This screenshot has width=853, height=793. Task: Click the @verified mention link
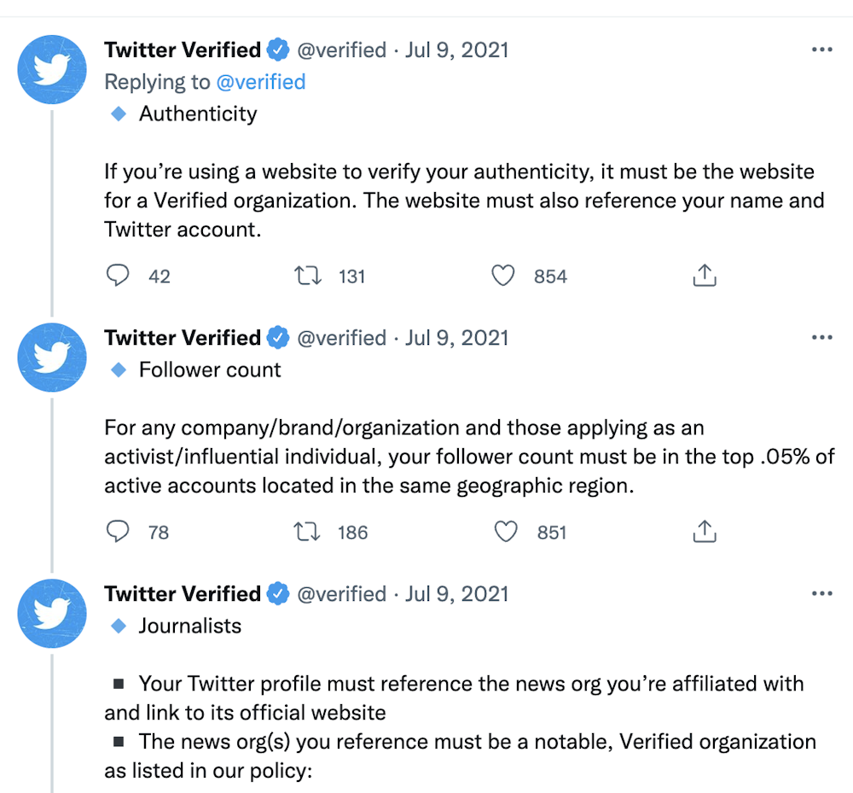[260, 82]
